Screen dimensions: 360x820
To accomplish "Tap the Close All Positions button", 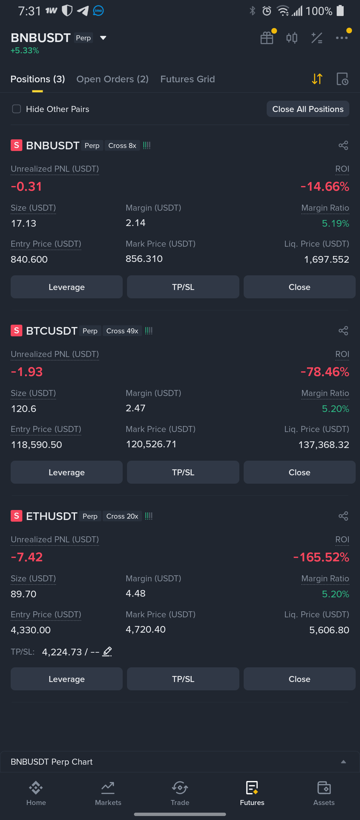I will pyautogui.click(x=308, y=109).
